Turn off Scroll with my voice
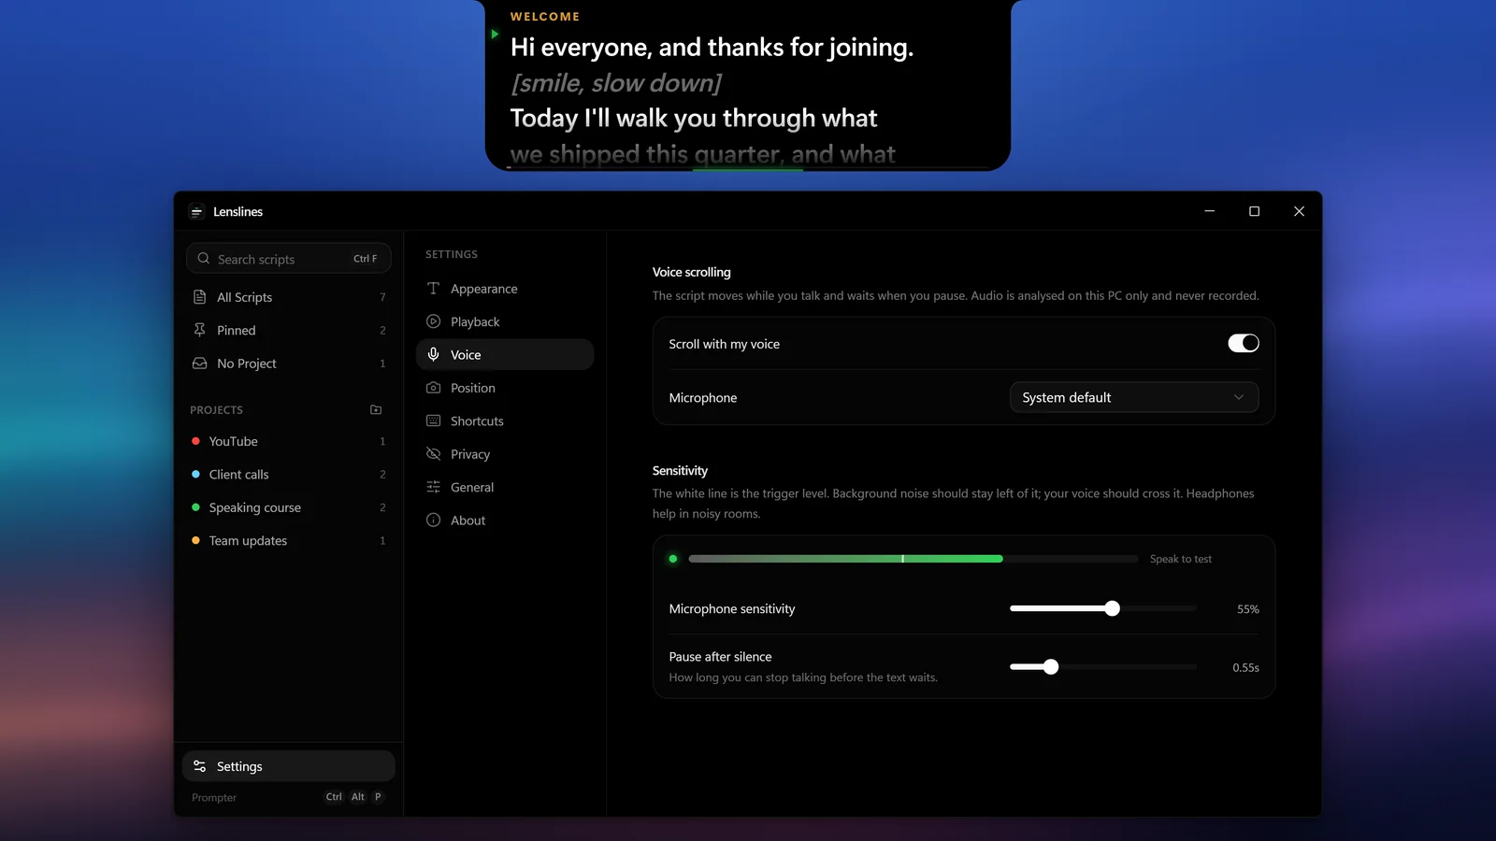The image size is (1496, 841). tap(1244, 343)
